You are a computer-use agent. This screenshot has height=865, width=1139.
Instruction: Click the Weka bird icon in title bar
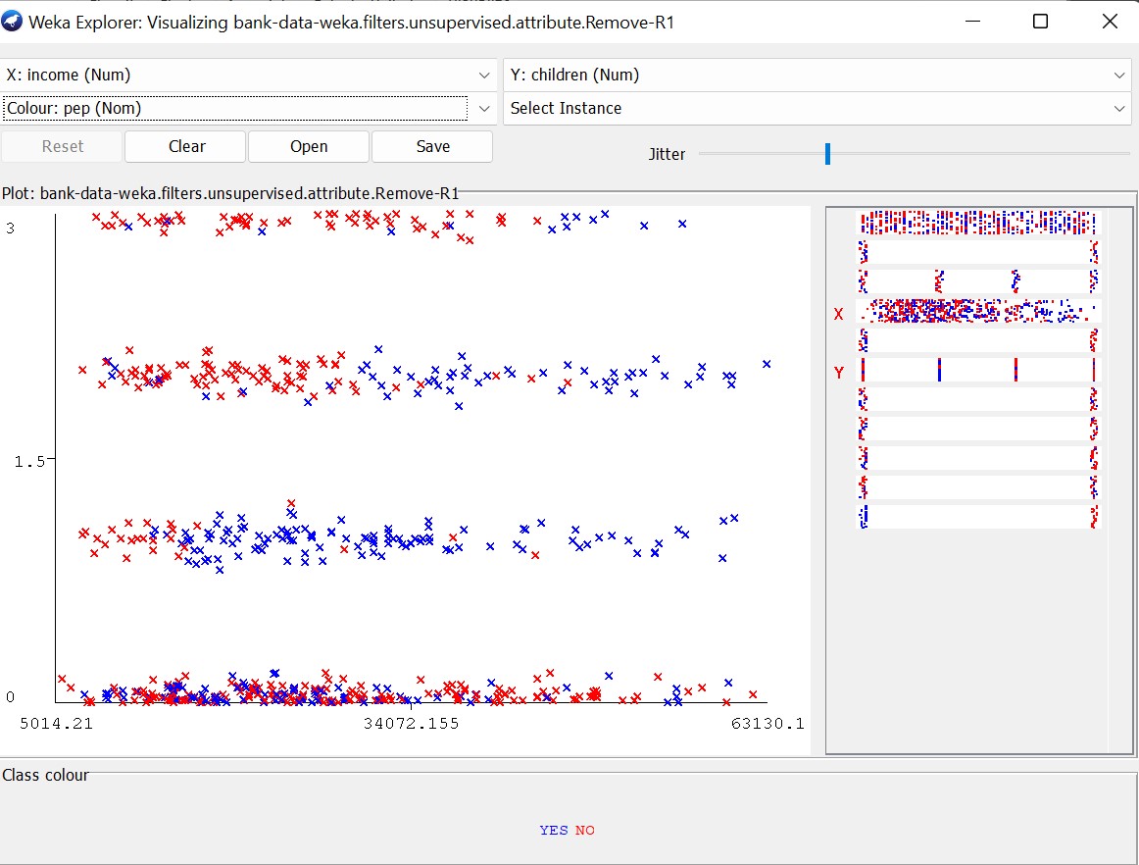13,22
